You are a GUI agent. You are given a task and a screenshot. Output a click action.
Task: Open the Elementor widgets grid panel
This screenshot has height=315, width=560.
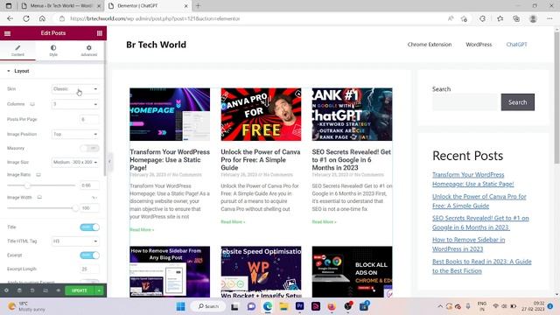point(99,33)
